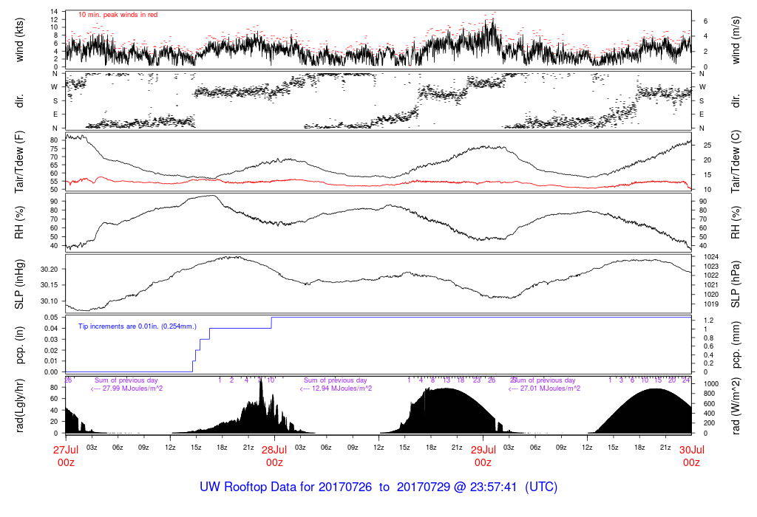This screenshot has height=517, width=757.
Task: Click the 'Tip increments are 0.01in. (0.254mm.)' note
Action: tap(138, 326)
